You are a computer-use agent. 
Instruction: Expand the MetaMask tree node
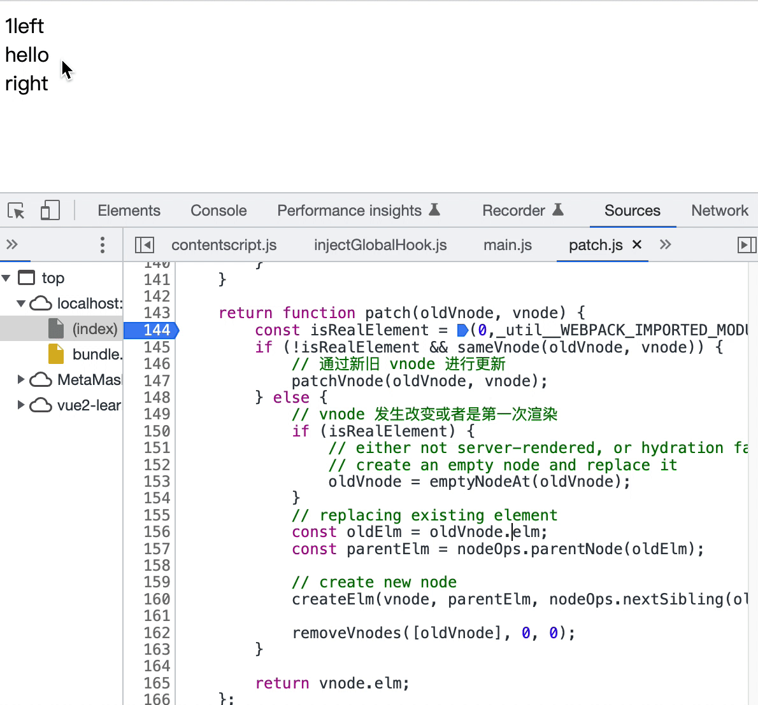(x=21, y=379)
